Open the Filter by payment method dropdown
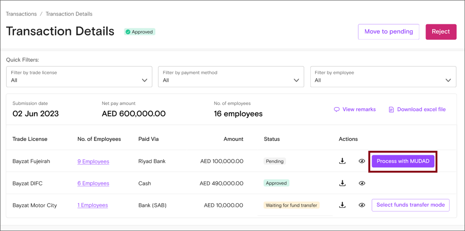 (231, 77)
